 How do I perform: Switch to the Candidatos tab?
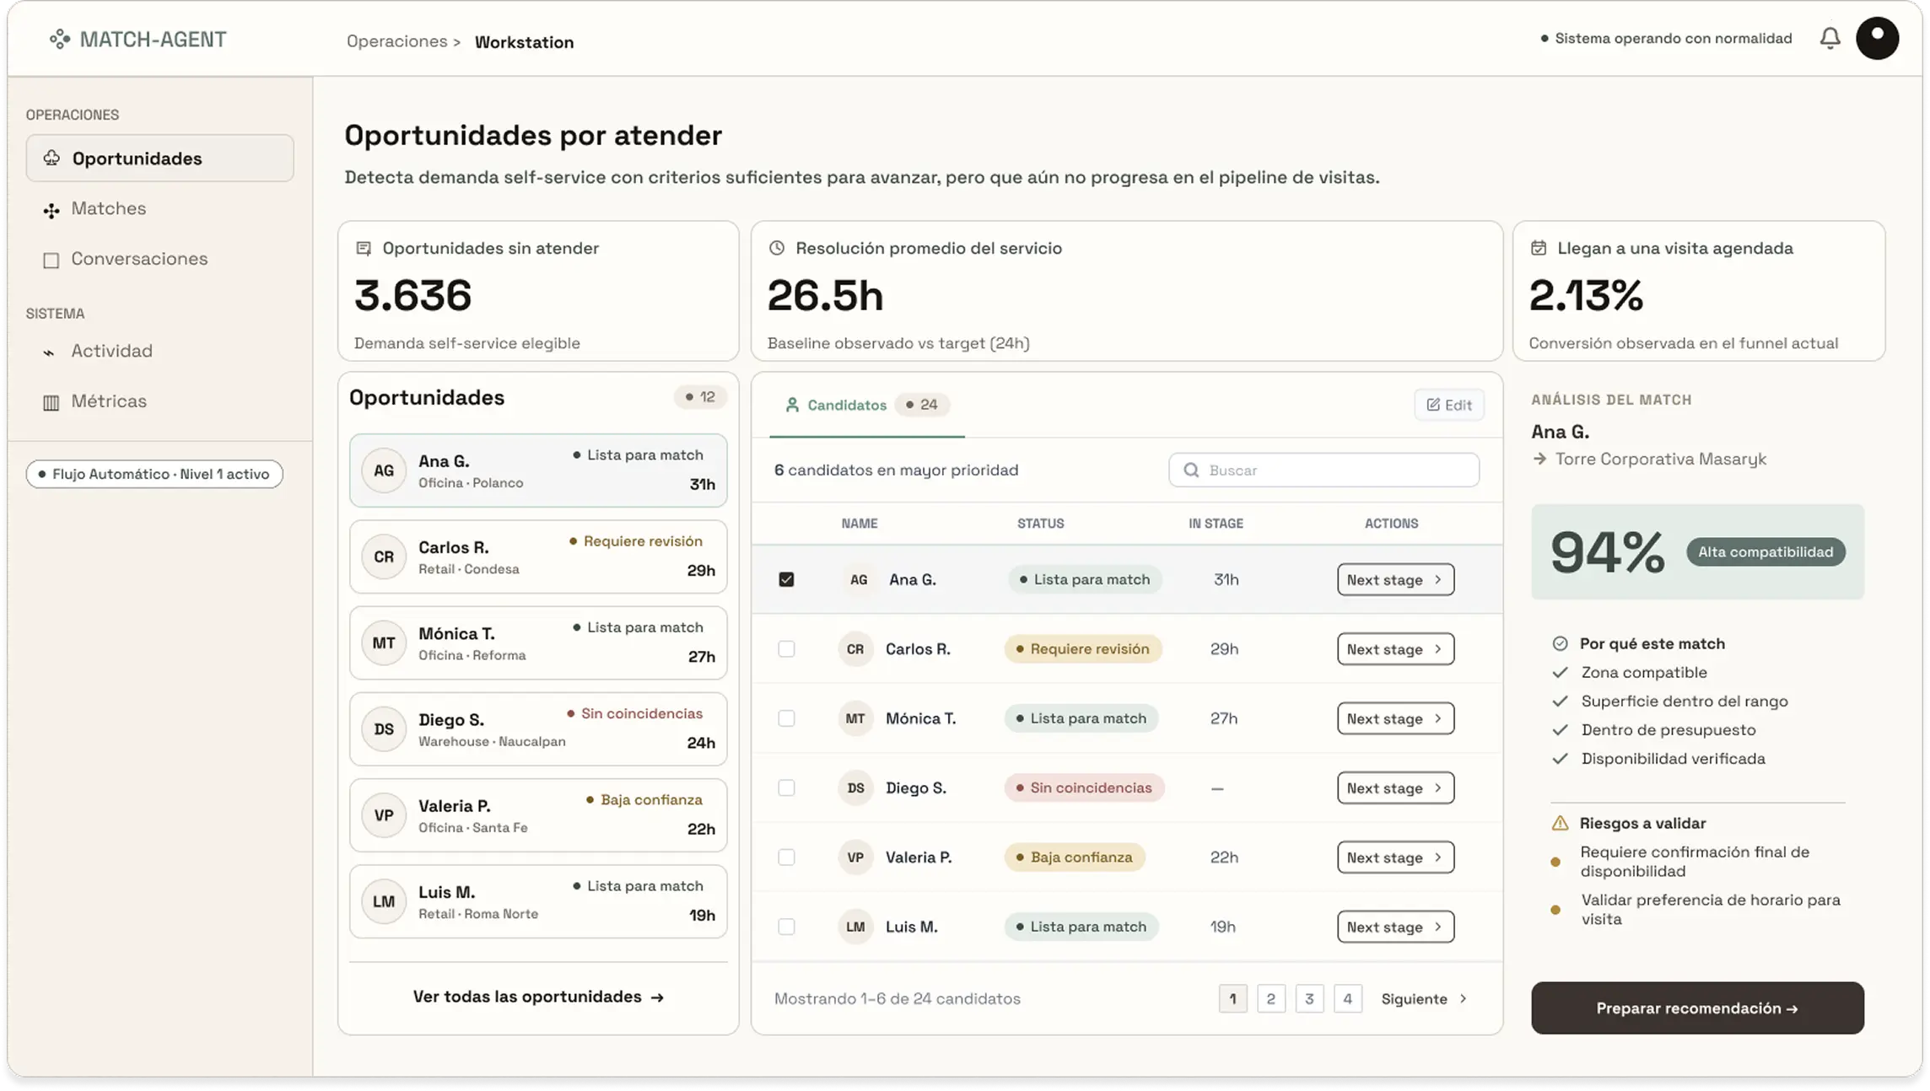pyautogui.click(x=866, y=405)
